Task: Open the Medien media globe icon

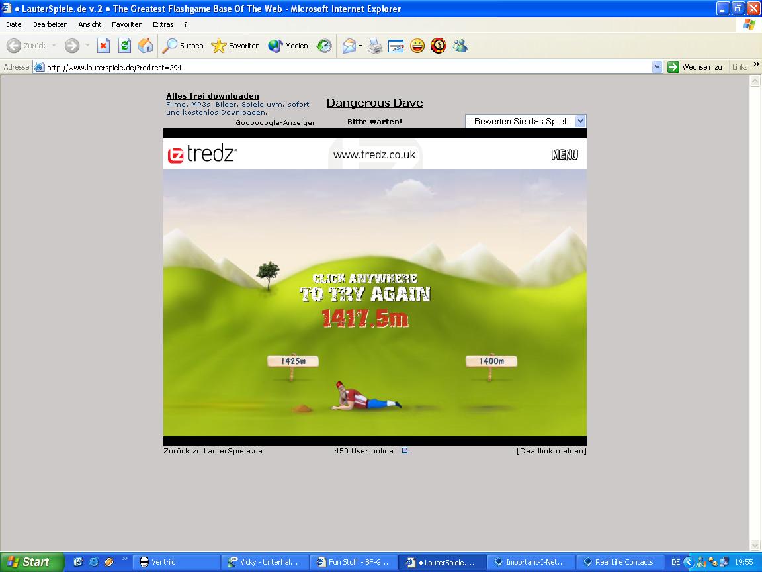Action: 275,46
